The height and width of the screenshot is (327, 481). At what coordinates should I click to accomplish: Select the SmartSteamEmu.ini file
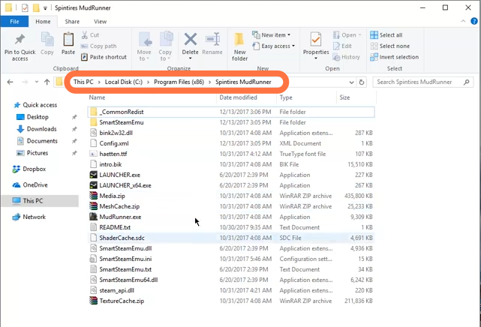point(231,259)
